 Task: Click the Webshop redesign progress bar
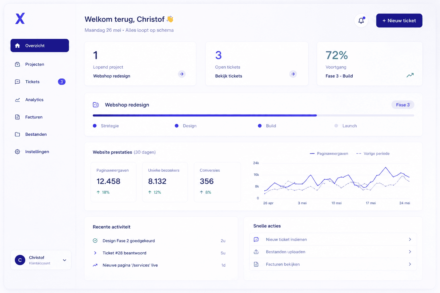coord(254,116)
